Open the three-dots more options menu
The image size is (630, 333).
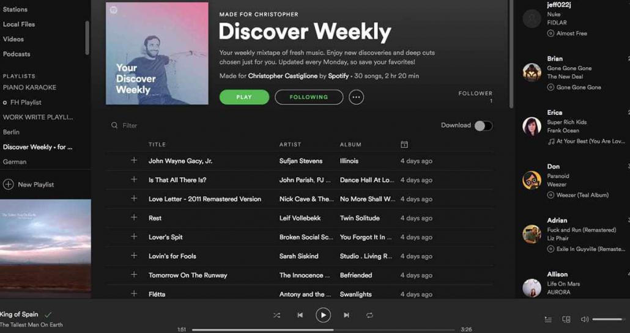pyautogui.click(x=356, y=97)
